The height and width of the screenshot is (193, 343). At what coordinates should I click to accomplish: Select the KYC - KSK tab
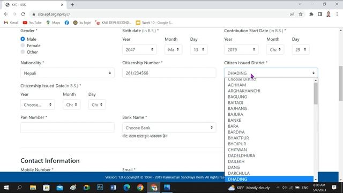click(x=34, y=5)
